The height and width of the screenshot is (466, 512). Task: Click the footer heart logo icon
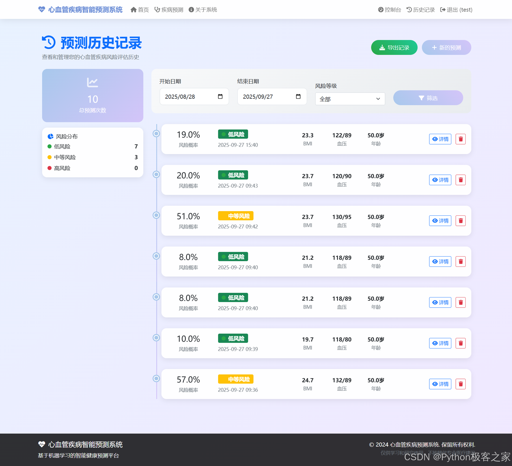coord(41,444)
